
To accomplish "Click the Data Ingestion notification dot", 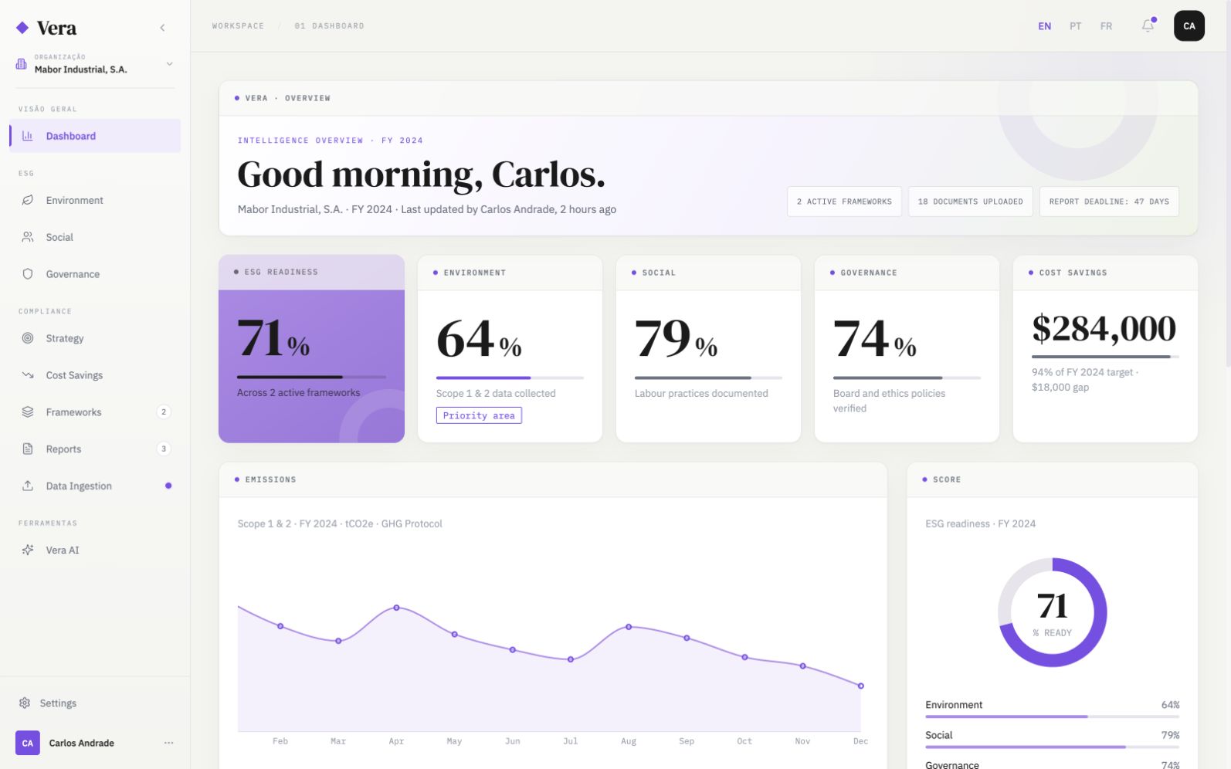I will (x=168, y=486).
